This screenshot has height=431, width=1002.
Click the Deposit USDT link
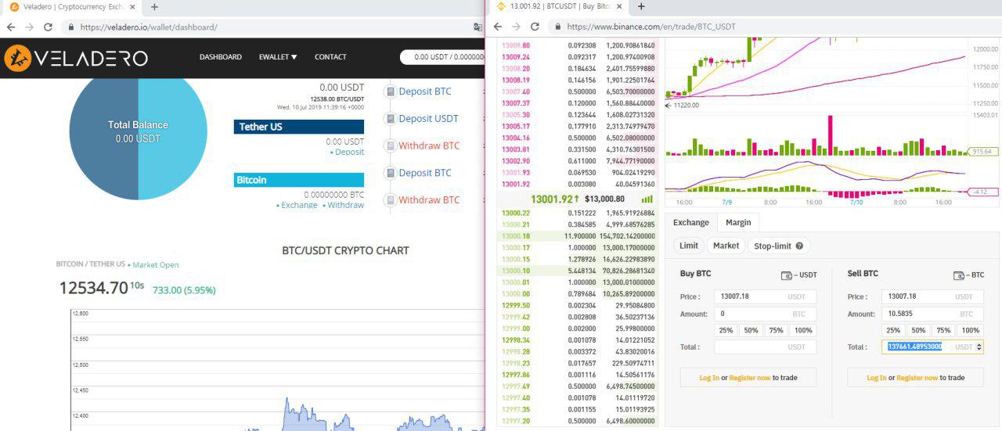click(428, 119)
